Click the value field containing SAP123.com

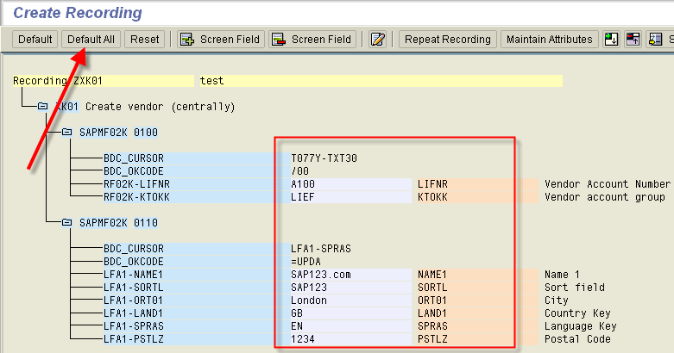coord(350,275)
